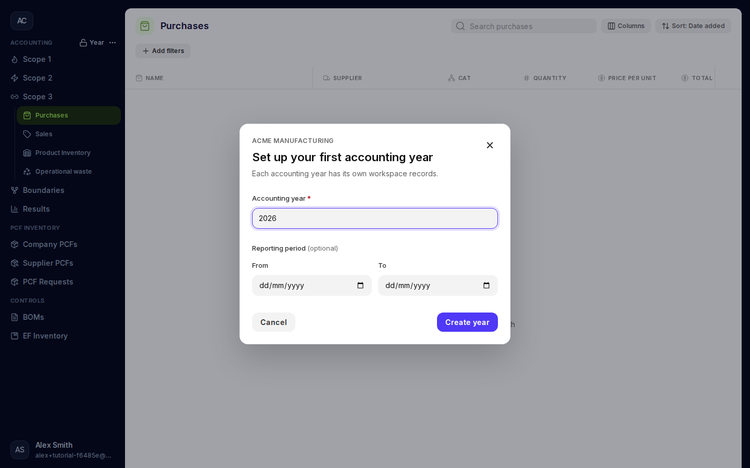Click the Create year button
This screenshot has width=750, height=468.
point(467,322)
